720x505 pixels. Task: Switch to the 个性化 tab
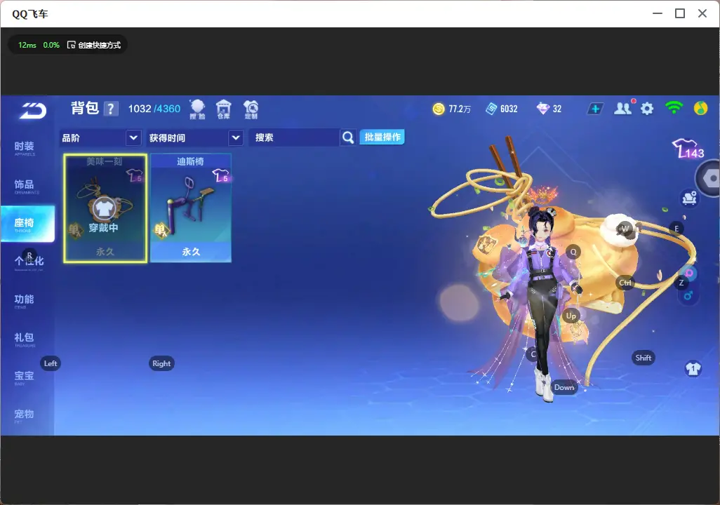29,262
